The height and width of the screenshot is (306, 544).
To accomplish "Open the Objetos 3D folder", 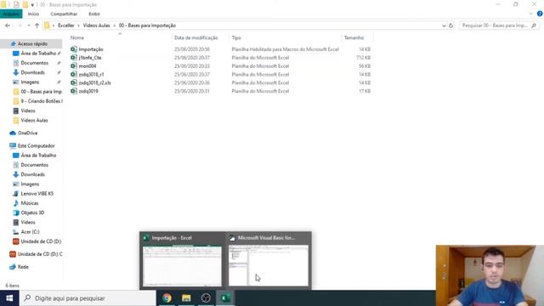I will pyautogui.click(x=32, y=212).
